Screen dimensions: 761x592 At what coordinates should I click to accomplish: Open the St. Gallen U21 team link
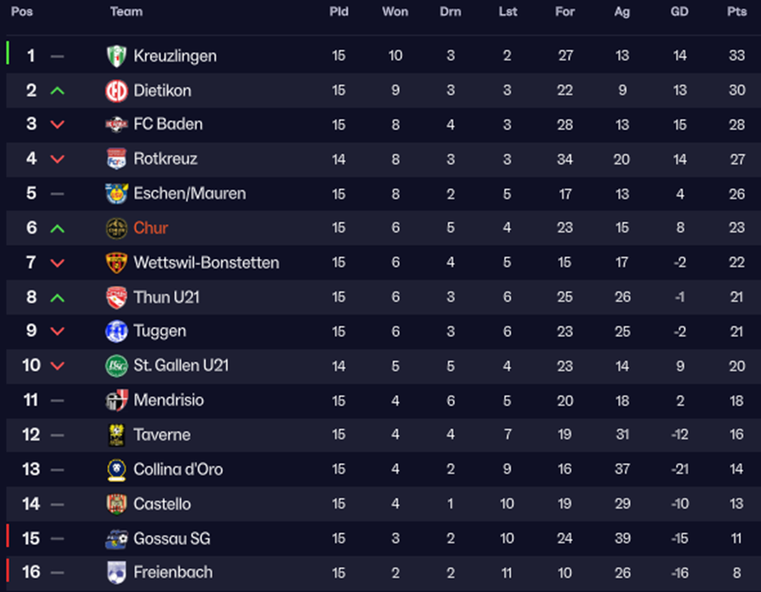[x=180, y=365]
